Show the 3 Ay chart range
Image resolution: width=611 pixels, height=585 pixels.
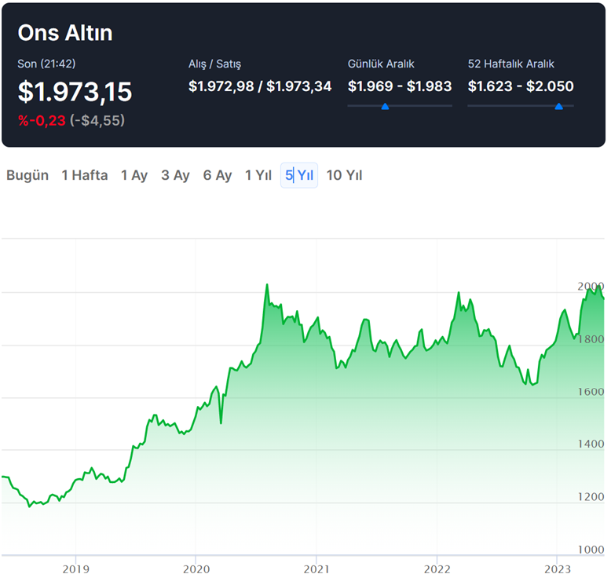click(175, 175)
